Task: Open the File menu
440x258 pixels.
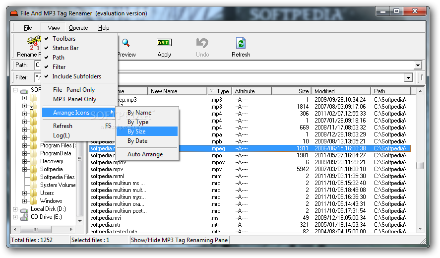Action: [28, 28]
